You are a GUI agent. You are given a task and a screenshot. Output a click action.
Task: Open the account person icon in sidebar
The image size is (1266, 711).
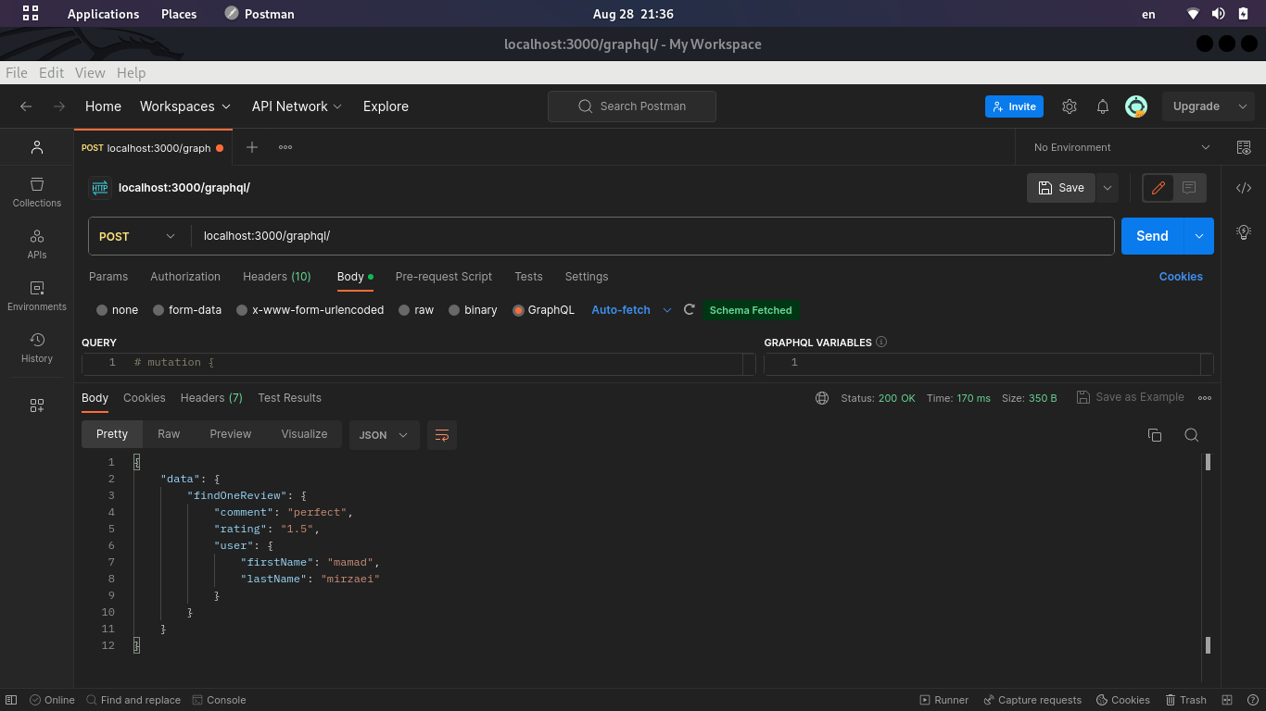37,147
